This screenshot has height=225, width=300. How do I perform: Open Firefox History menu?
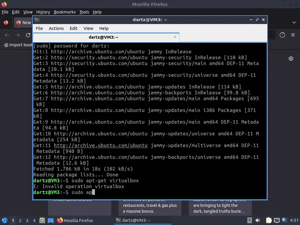click(x=43, y=12)
